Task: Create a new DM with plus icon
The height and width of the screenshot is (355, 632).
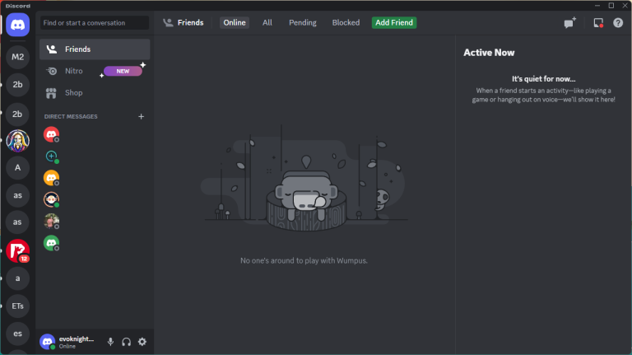Action: pos(141,117)
